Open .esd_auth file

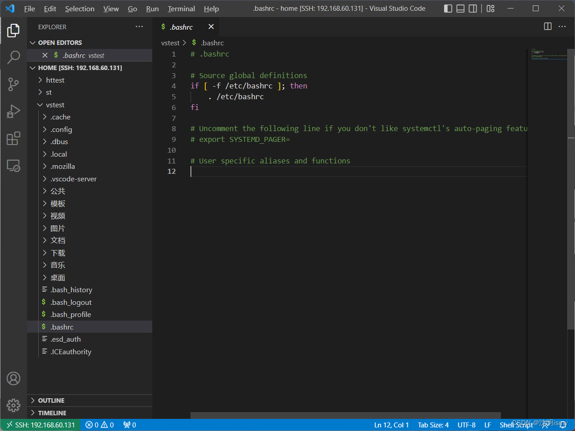coord(89,339)
